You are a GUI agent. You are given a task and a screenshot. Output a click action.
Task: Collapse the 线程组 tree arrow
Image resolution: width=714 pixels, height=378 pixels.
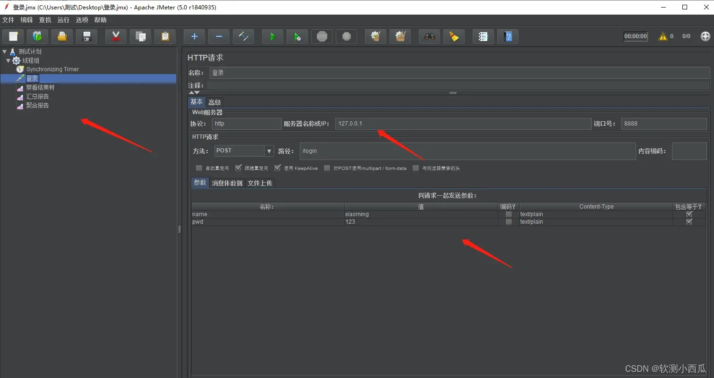(8, 60)
